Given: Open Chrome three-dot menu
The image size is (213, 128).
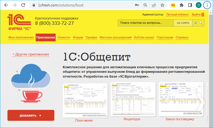Looking at the screenshot, I should coord(207,5).
